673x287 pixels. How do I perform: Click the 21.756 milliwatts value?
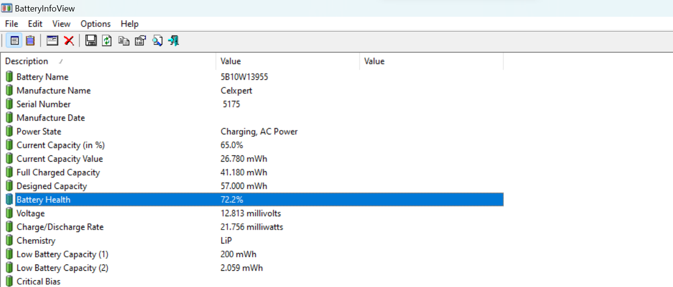point(252,227)
